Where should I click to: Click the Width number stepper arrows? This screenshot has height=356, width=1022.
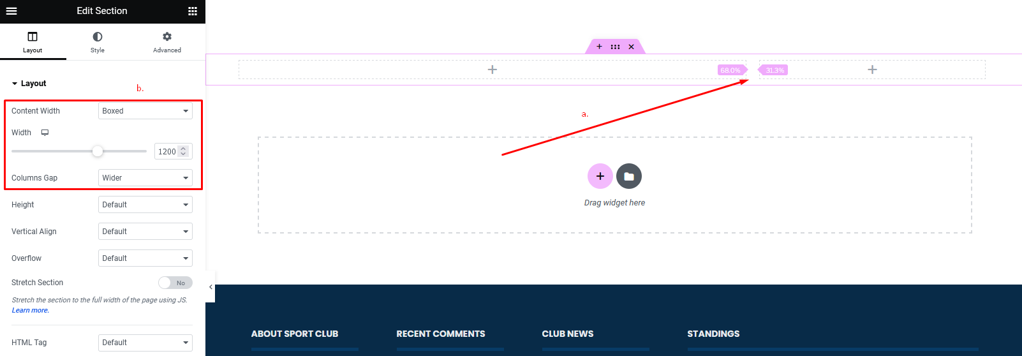click(184, 152)
